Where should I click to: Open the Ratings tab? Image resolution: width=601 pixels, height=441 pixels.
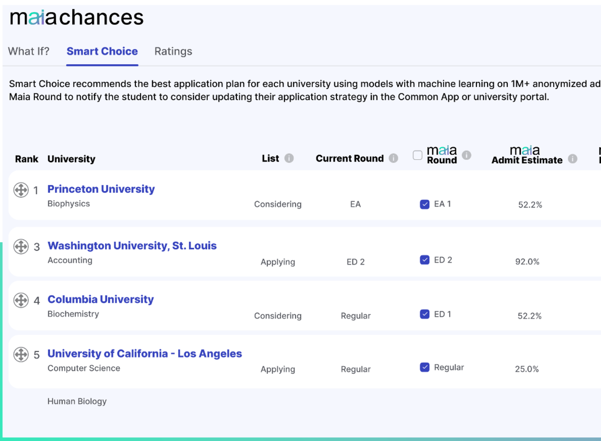click(173, 51)
